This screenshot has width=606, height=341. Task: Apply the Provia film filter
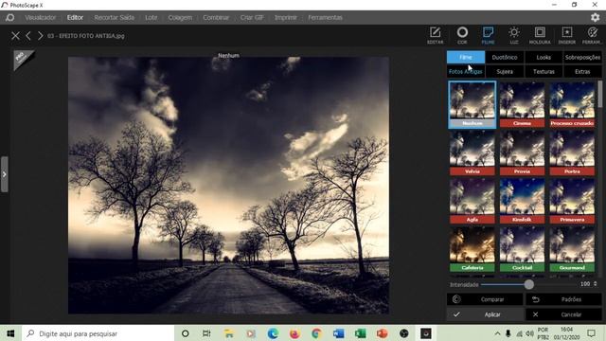point(522,153)
